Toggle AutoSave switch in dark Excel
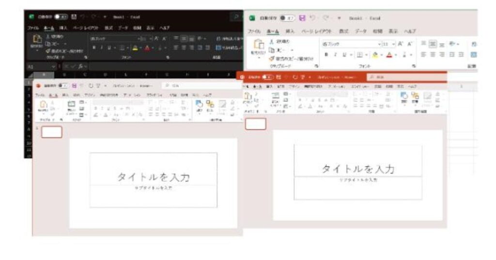 (x=61, y=17)
